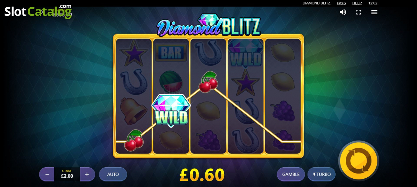Click the WILD diamond symbol on reel two

[x=171, y=110]
